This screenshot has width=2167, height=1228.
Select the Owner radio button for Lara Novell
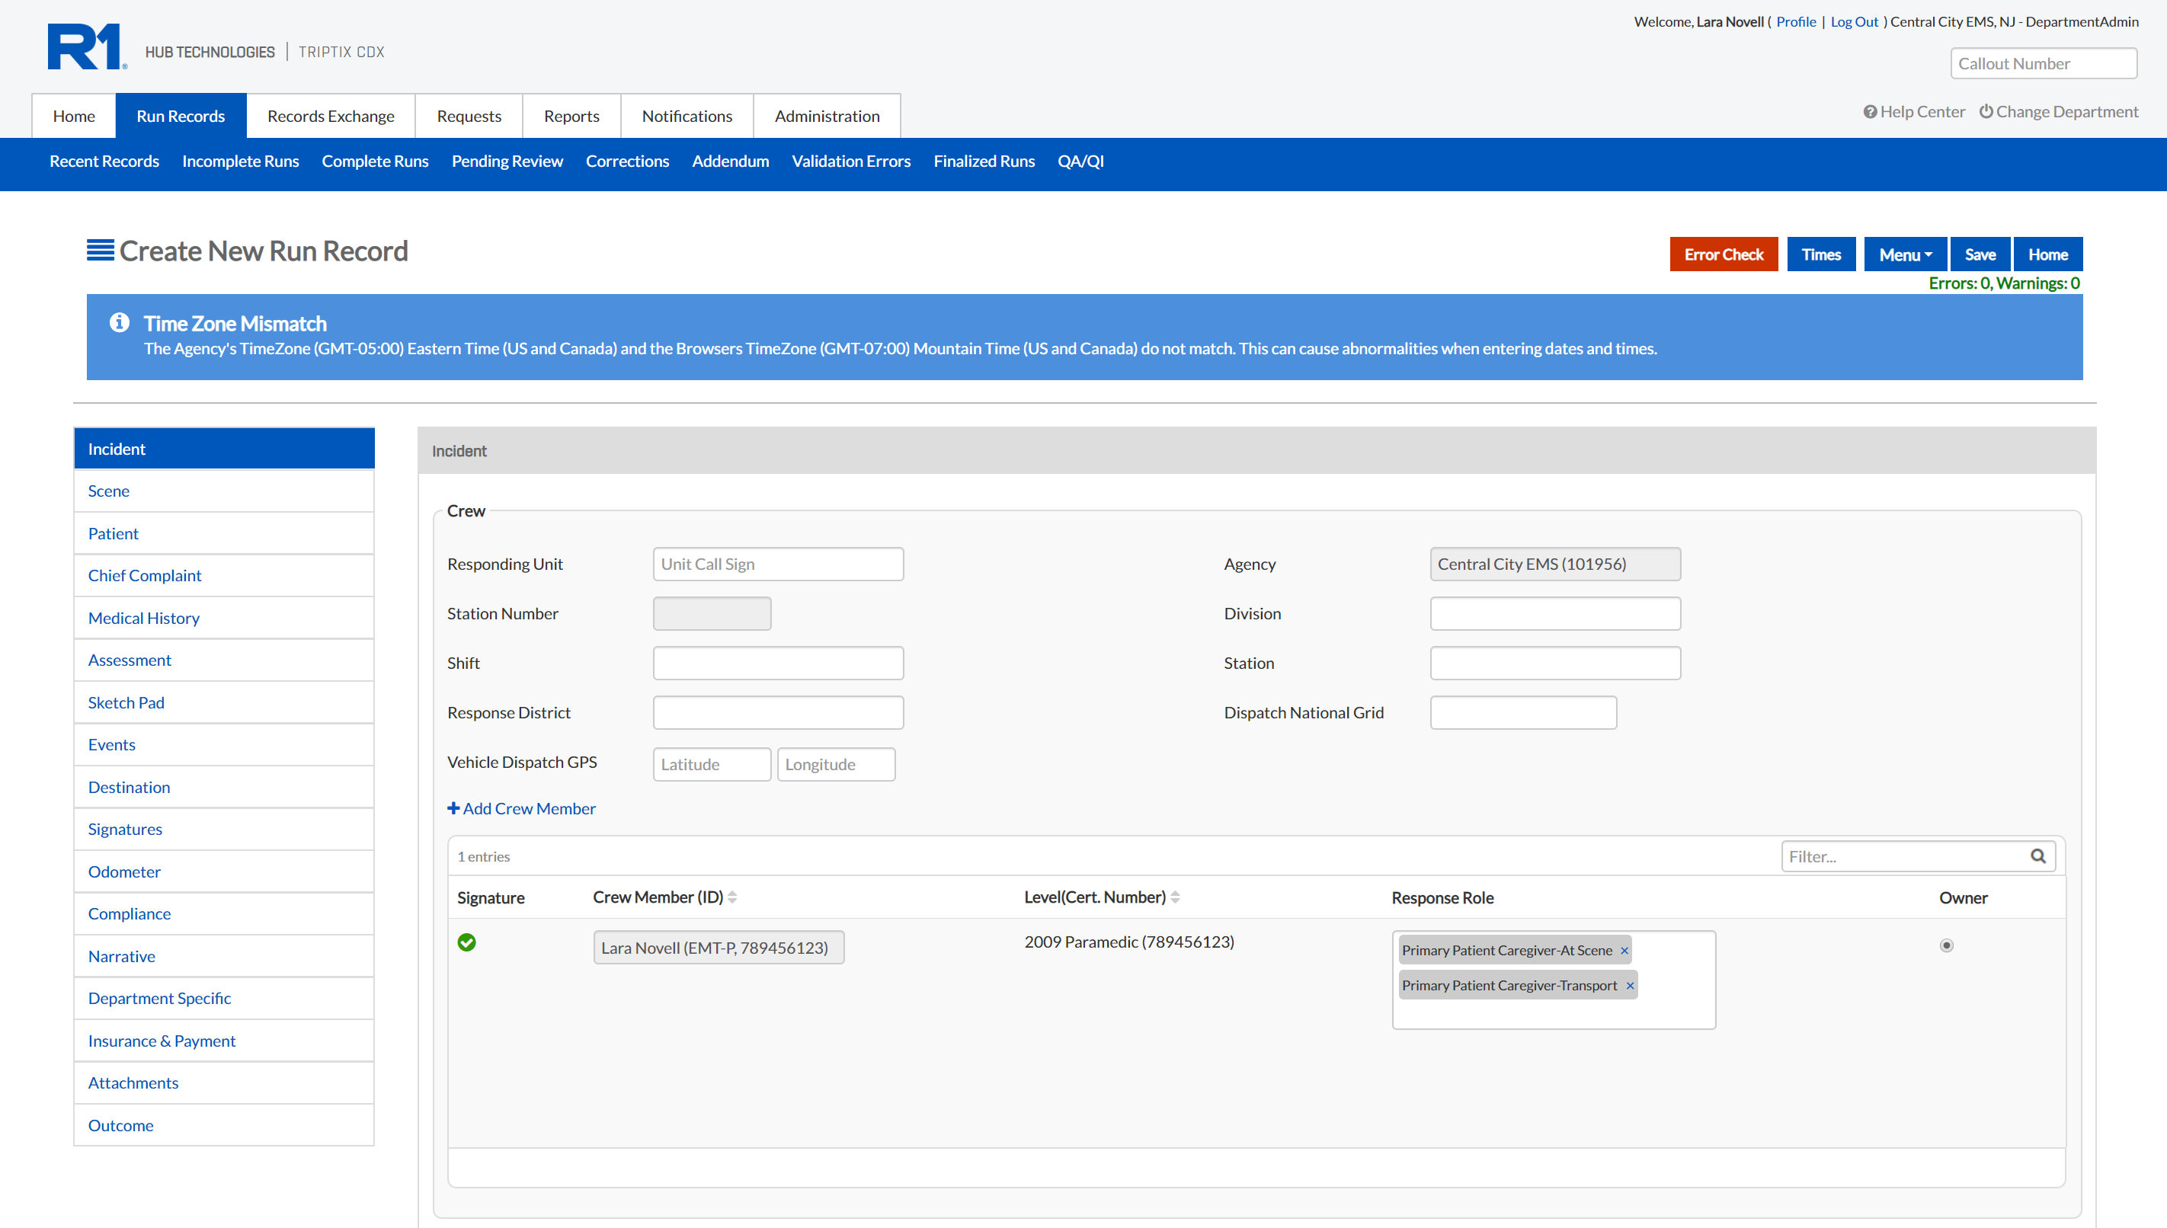coord(1946,945)
